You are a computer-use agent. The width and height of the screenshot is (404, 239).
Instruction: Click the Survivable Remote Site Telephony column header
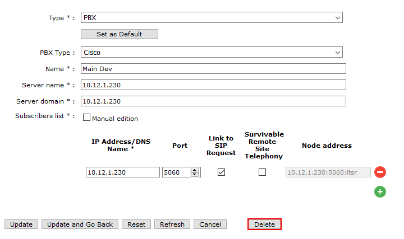(264, 145)
